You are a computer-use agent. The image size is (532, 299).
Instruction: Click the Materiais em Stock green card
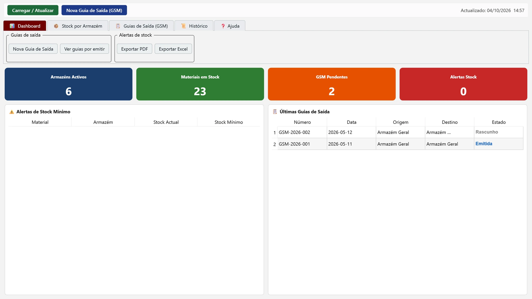pyautogui.click(x=200, y=84)
